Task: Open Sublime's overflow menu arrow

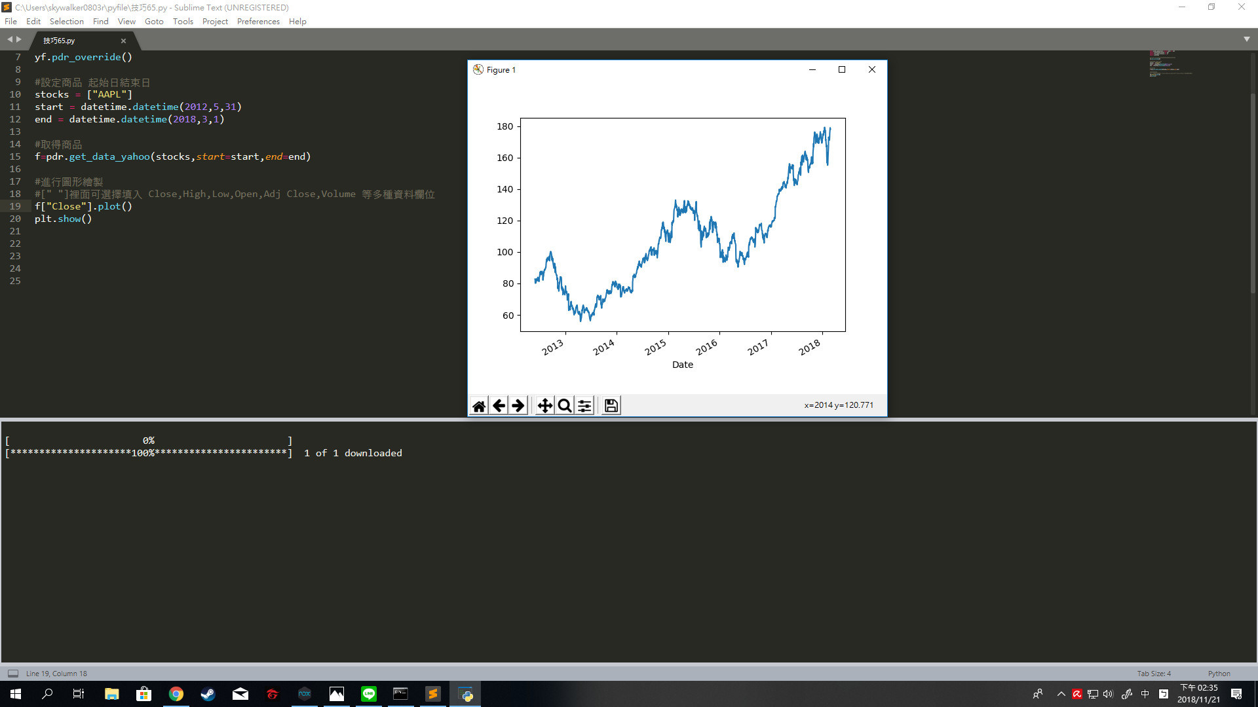Action: pyautogui.click(x=1246, y=39)
